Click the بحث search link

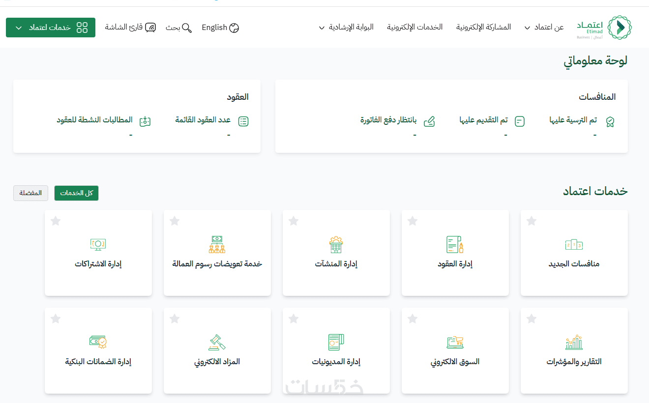coord(179,28)
